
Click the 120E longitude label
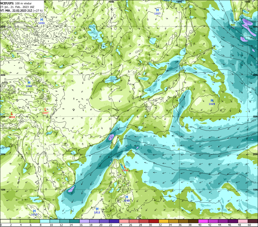[x=111, y=2]
